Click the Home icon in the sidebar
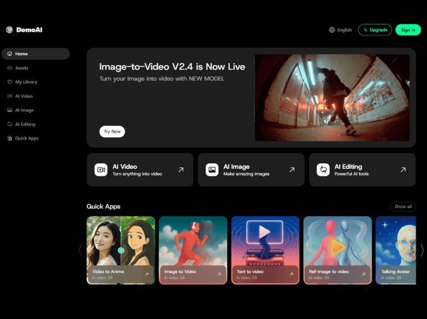Image resolution: width=427 pixels, height=319 pixels. 10,54
